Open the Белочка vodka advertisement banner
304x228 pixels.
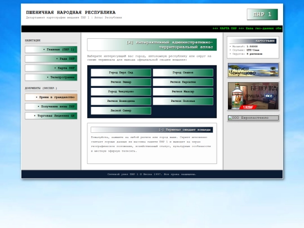point(253,96)
